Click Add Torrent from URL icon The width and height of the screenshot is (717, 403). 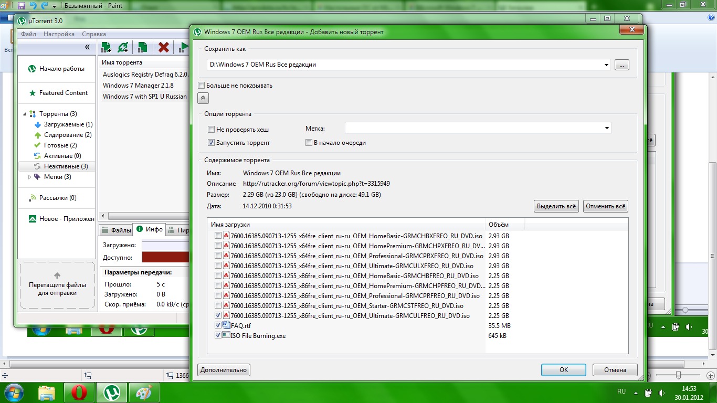(123, 47)
